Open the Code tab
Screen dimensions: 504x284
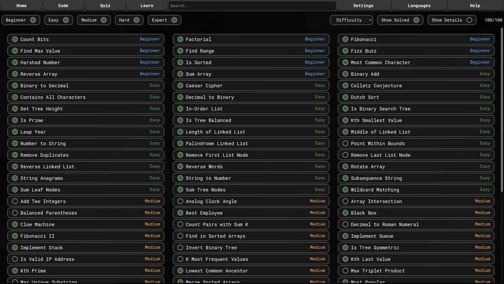click(63, 5)
